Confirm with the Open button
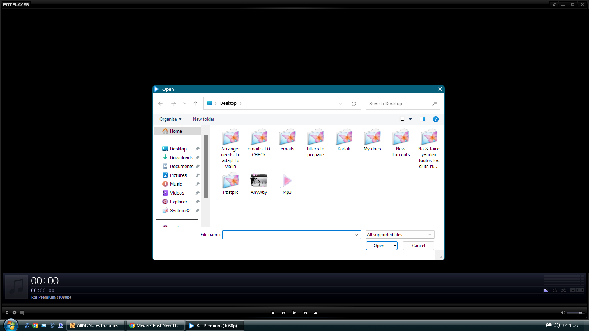589x331 pixels. pyautogui.click(x=379, y=246)
